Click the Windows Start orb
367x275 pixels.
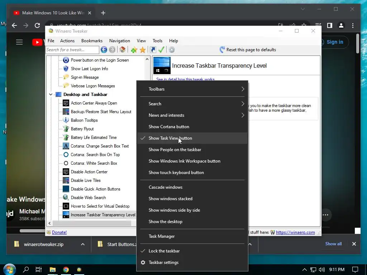[10, 269]
